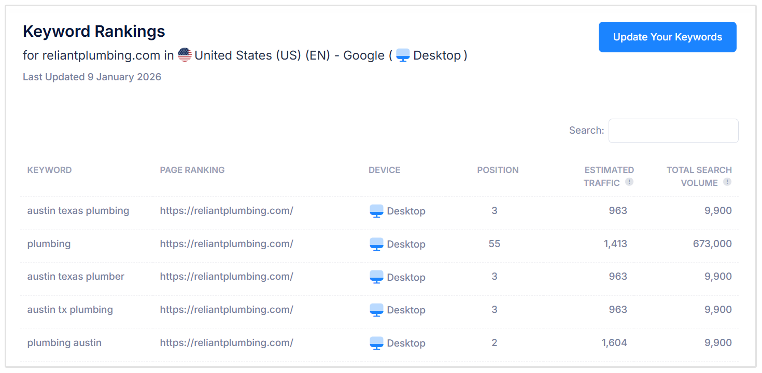Click the Desktop icon in the austin texas plumber row
The width and height of the screenshot is (762, 373).
(x=376, y=277)
